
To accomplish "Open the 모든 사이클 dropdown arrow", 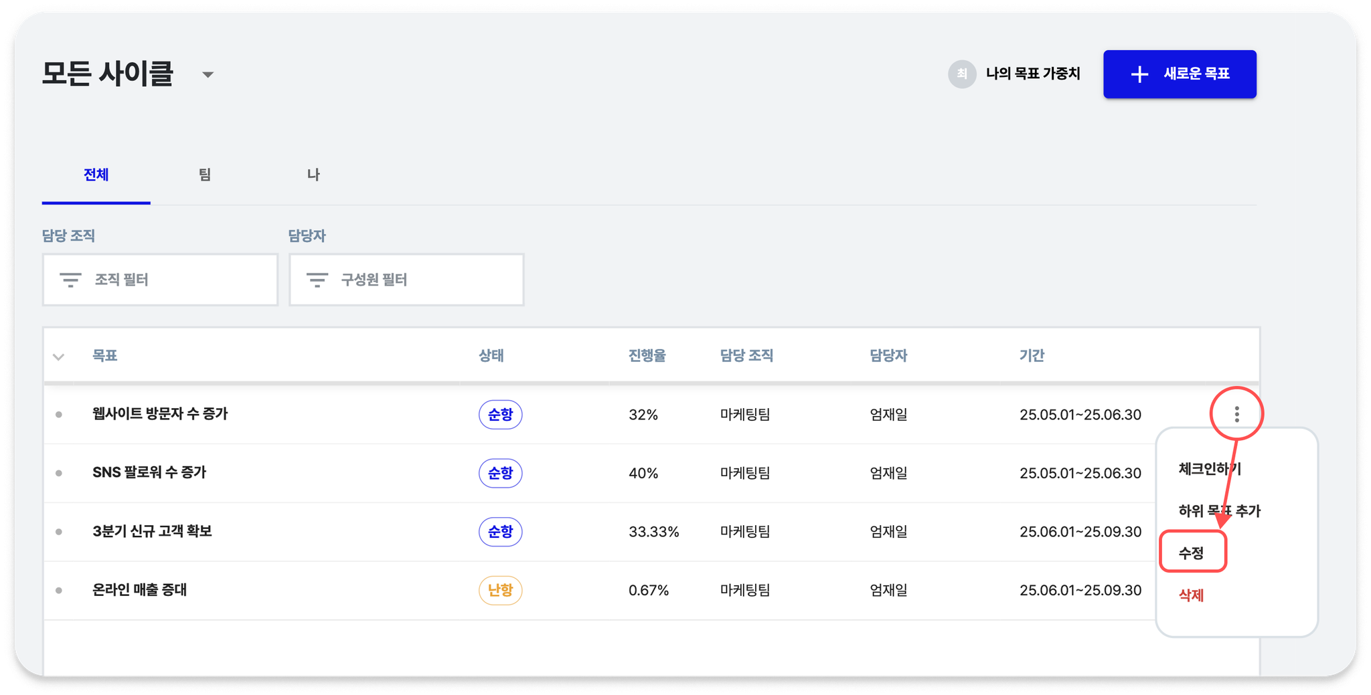I will click(208, 74).
